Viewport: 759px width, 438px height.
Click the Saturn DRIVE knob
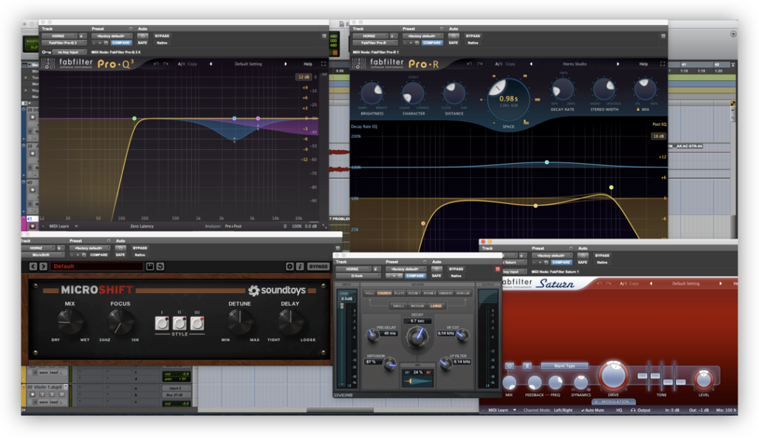614,376
